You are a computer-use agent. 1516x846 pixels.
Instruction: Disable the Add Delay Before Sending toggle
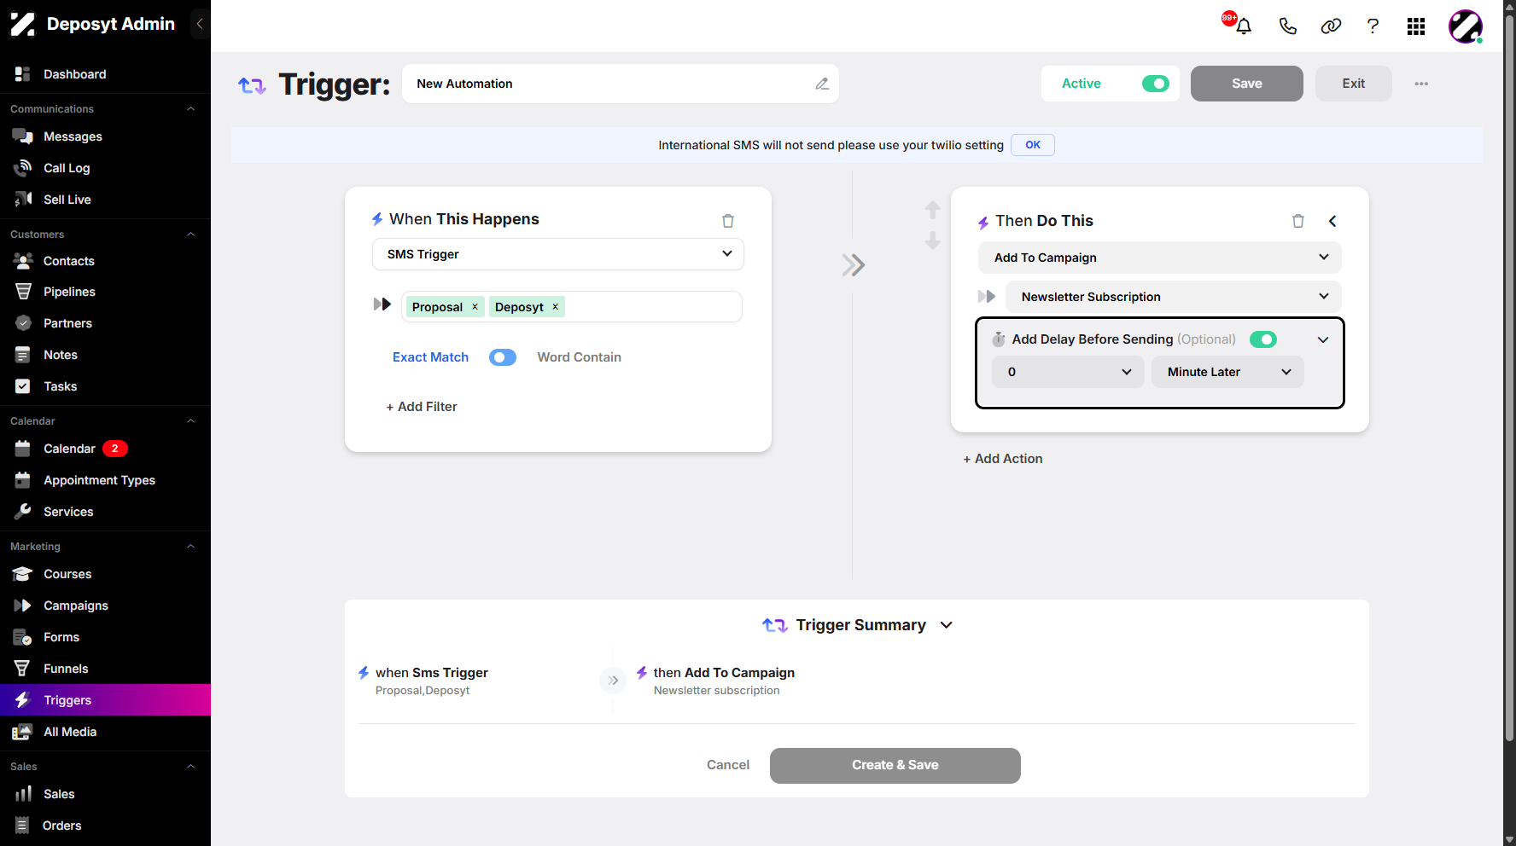tap(1263, 339)
